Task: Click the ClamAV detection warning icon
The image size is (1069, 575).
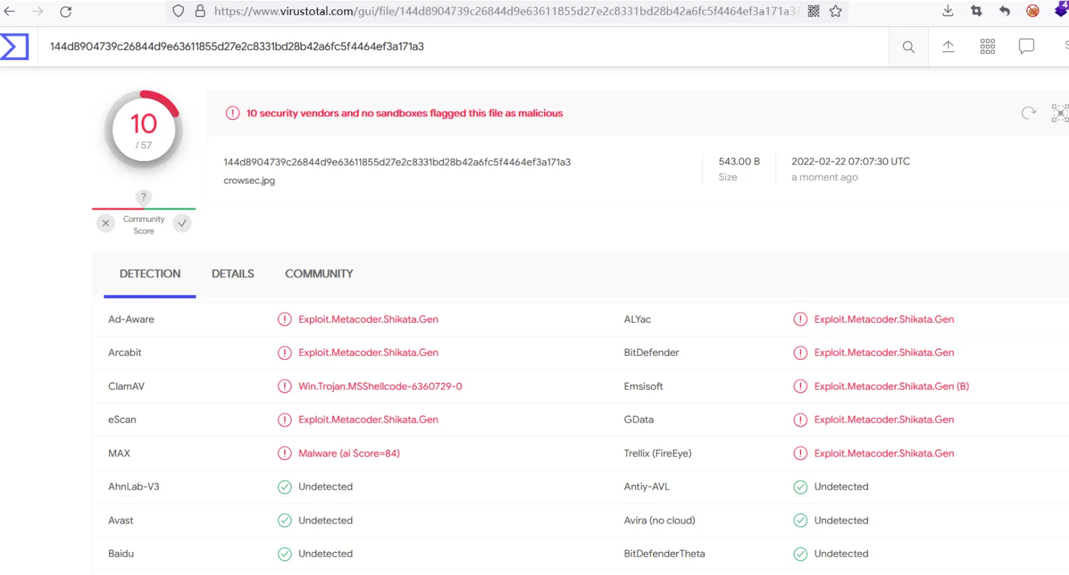Action: tap(285, 386)
